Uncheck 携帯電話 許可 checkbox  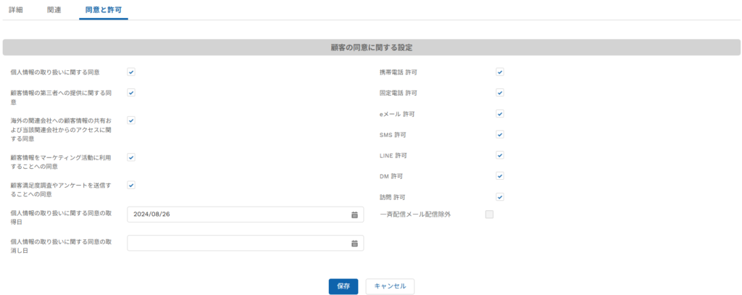(500, 72)
